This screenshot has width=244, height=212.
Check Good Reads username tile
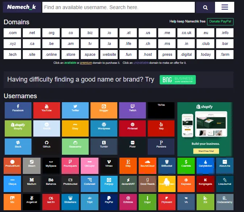pos(147,184)
